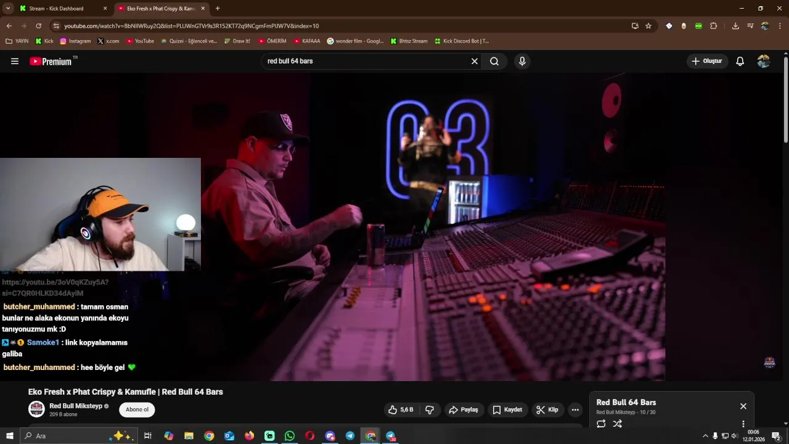Open the more actions three-dot button

(575, 409)
